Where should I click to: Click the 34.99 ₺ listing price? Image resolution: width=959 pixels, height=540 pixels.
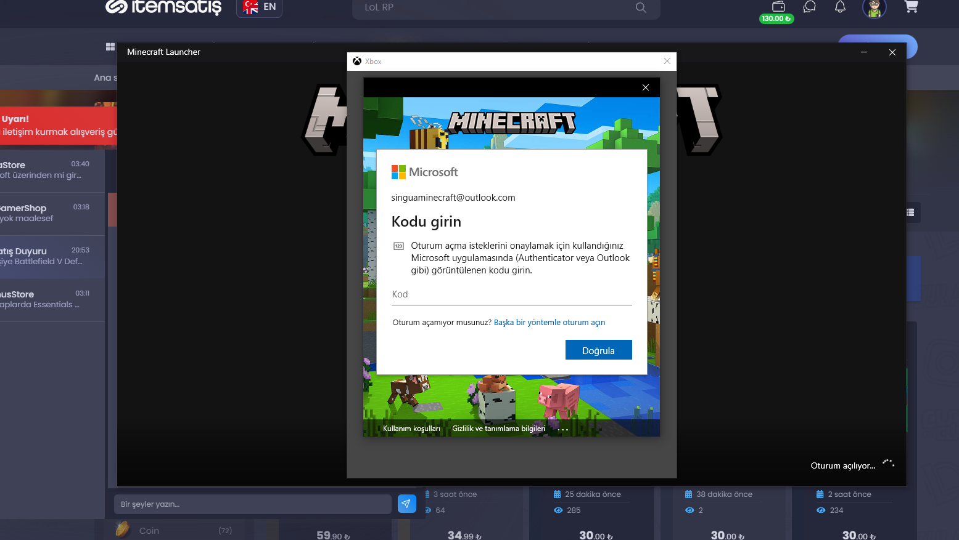[x=464, y=536]
